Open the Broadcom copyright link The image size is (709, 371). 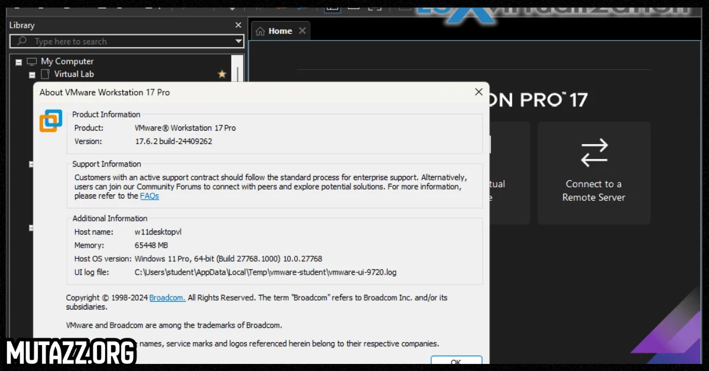[x=167, y=297]
